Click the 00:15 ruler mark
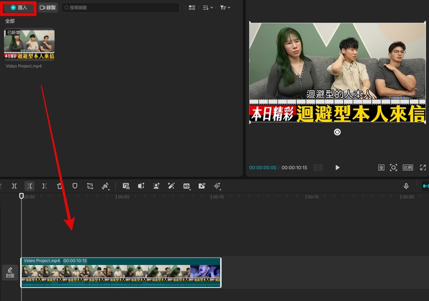429x301 pixels. [313, 197]
